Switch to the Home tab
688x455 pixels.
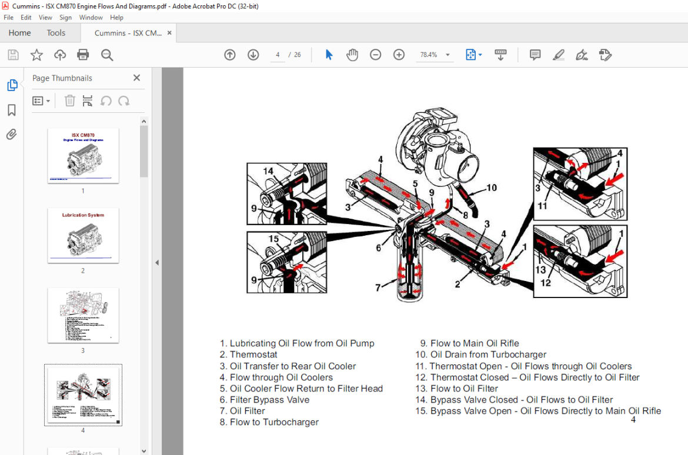pos(20,33)
